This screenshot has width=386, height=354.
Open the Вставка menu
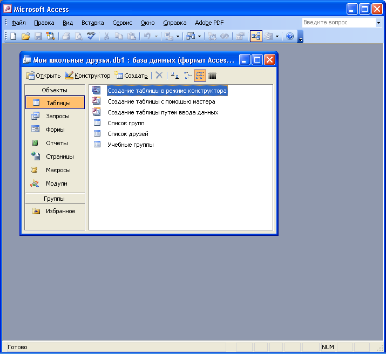(x=92, y=23)
